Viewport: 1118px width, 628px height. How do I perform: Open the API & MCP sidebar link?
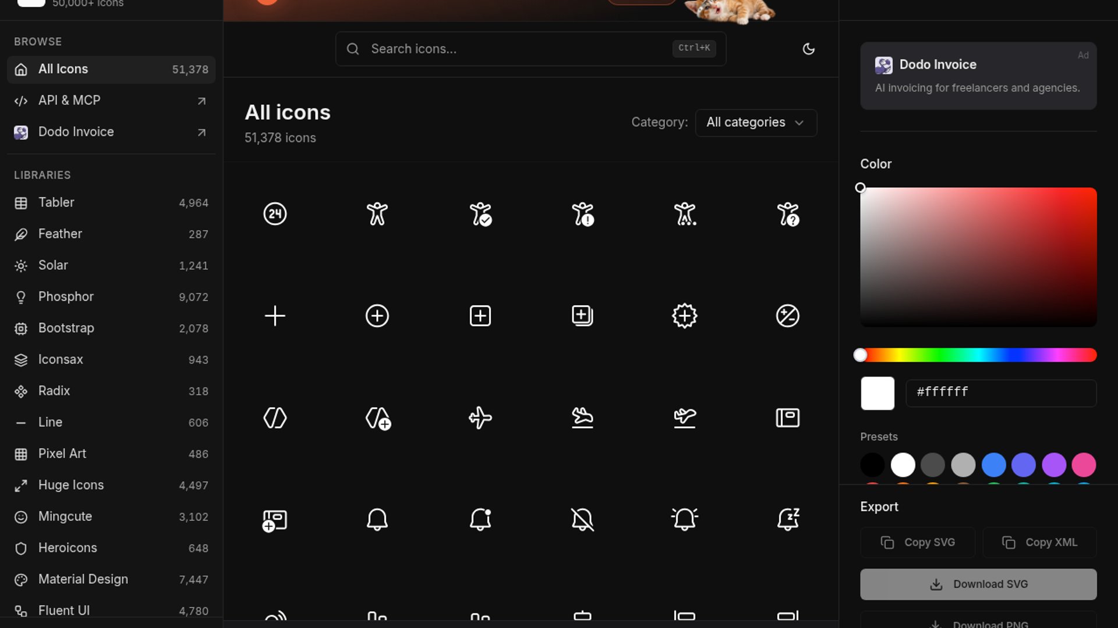111,101
